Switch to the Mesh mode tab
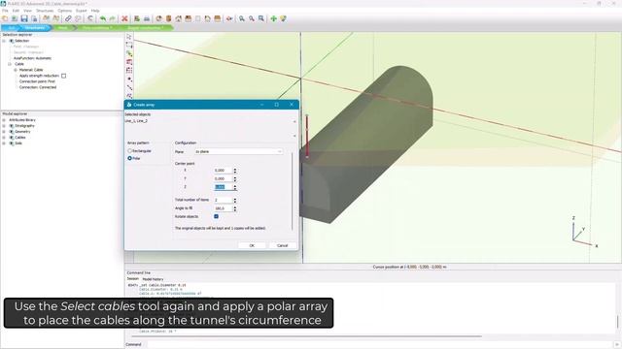 (62, 28)
